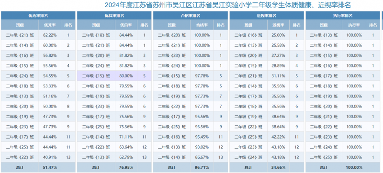
Task: Select the 51.16% 优秀率 value
Action: [50, 96]
